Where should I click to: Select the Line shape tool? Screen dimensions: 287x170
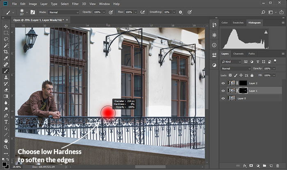coord(6,134)
